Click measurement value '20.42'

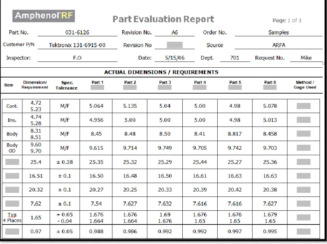pos(235,190)
